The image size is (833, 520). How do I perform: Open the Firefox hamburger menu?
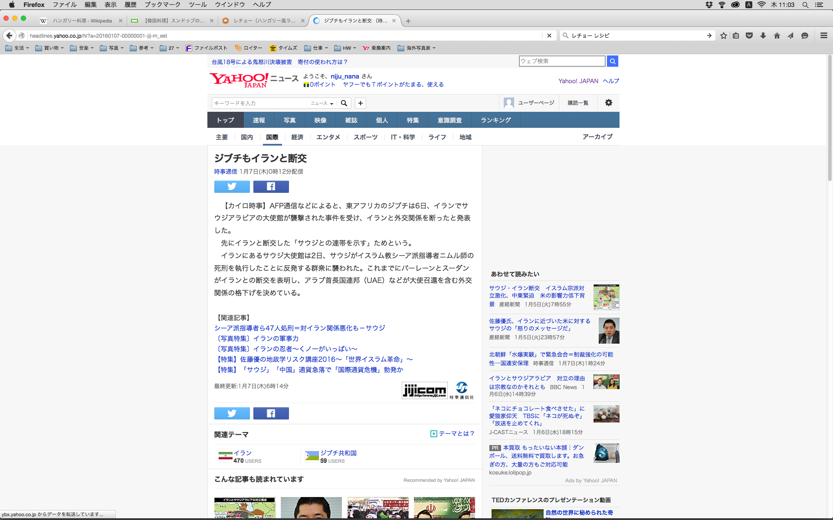pos(823,36)
